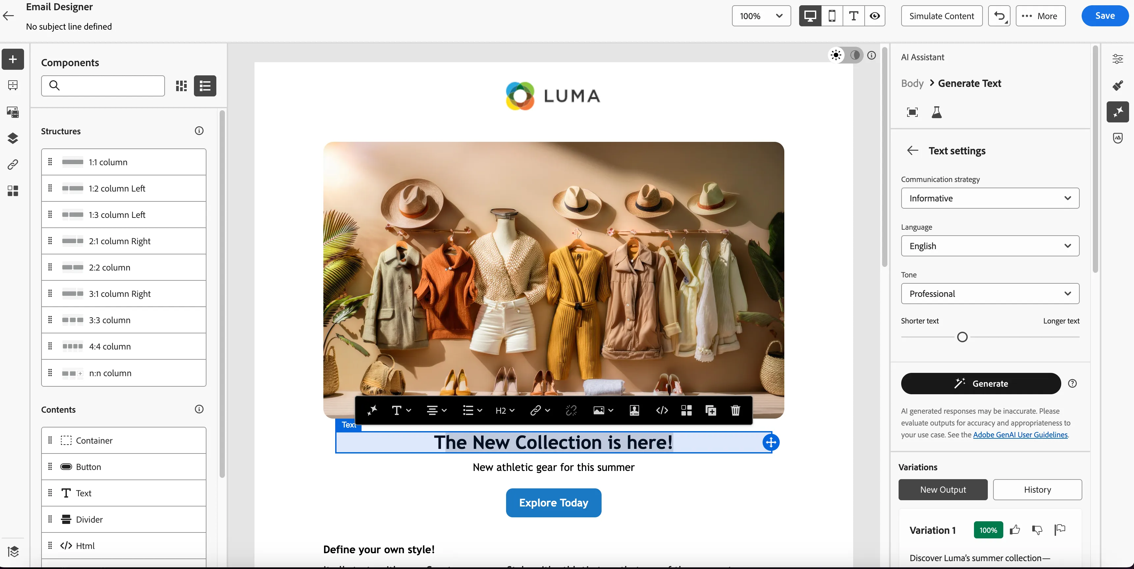Click the green 100% score badge on Variation 1

[988, 530]
